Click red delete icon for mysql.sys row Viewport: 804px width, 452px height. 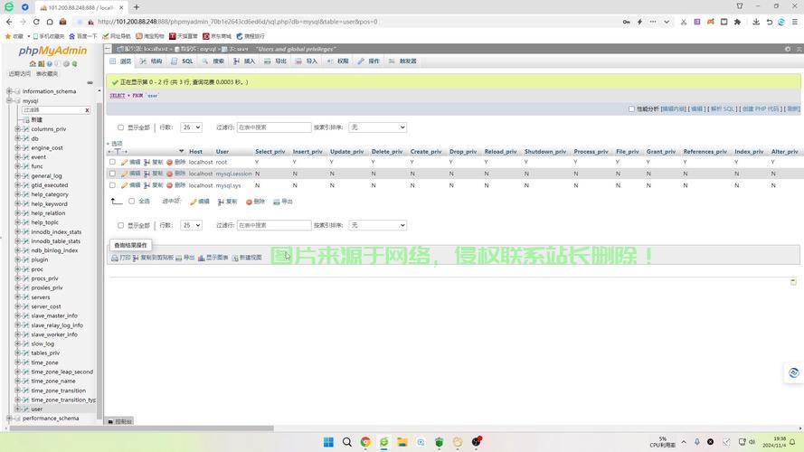(x=170, y=185)
